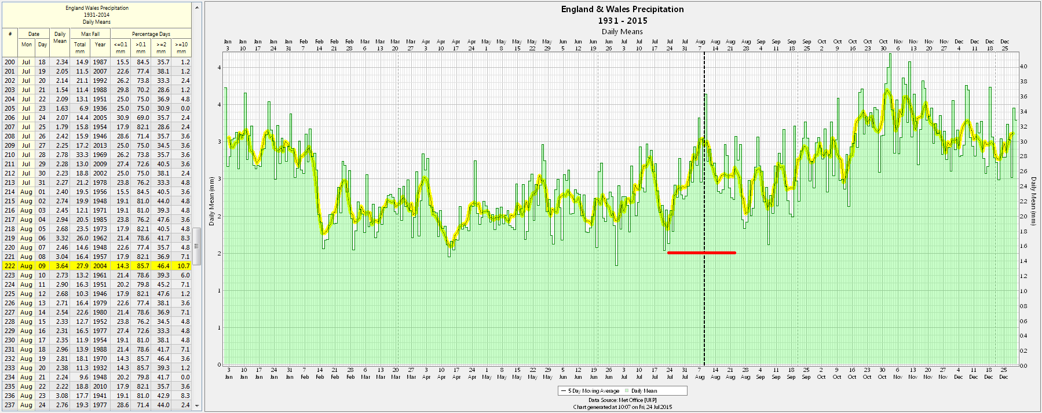Click the red horizontal line marker on chart
Image resolution: width=1042 pixels, height=413 pixels.
[x=701, y=253]
